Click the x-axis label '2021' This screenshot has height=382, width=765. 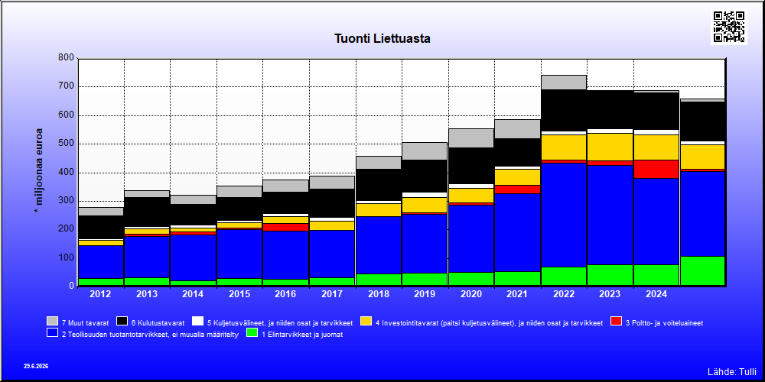point(517,294)
